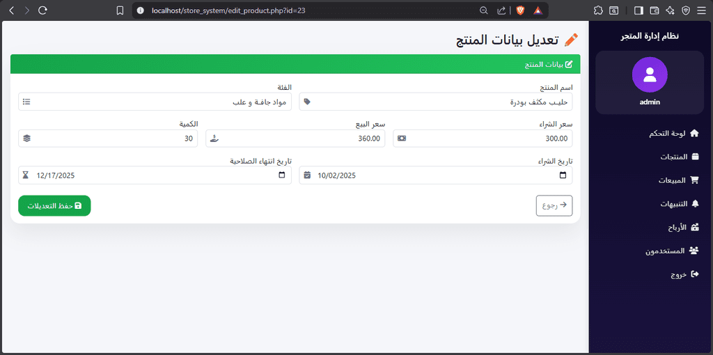
Task: Click the سعر البيع field label
Action: (370, 124)
